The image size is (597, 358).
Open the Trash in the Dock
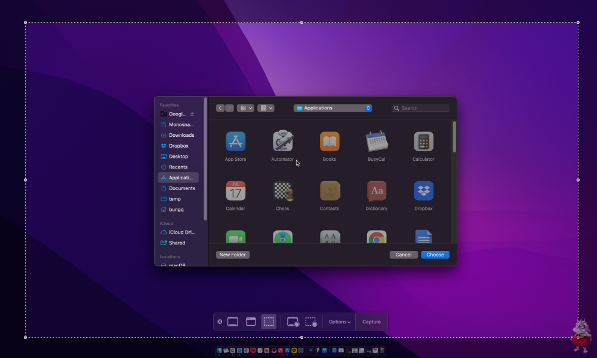[382, 350]
